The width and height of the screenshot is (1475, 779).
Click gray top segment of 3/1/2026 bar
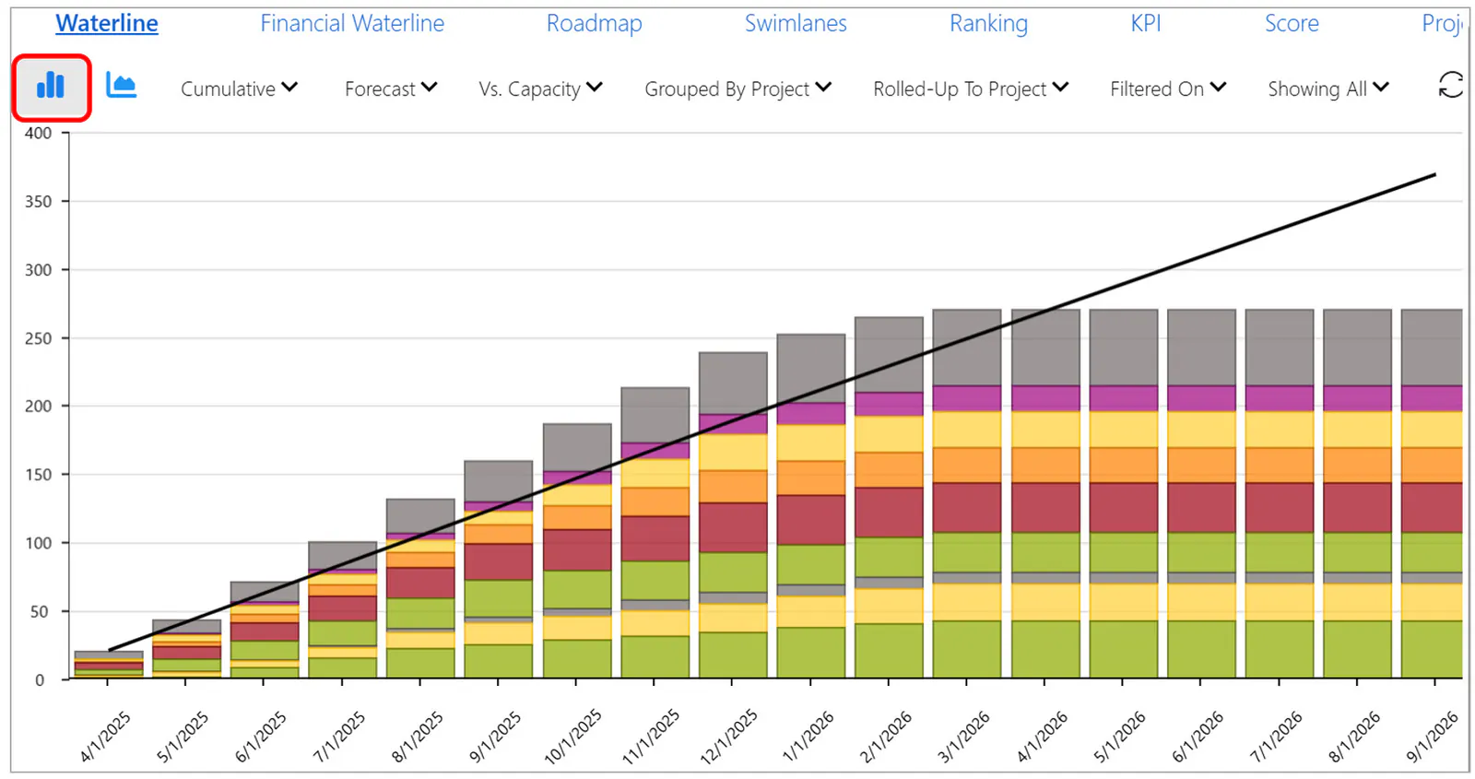pyautogui.click(x=966, y=348)
